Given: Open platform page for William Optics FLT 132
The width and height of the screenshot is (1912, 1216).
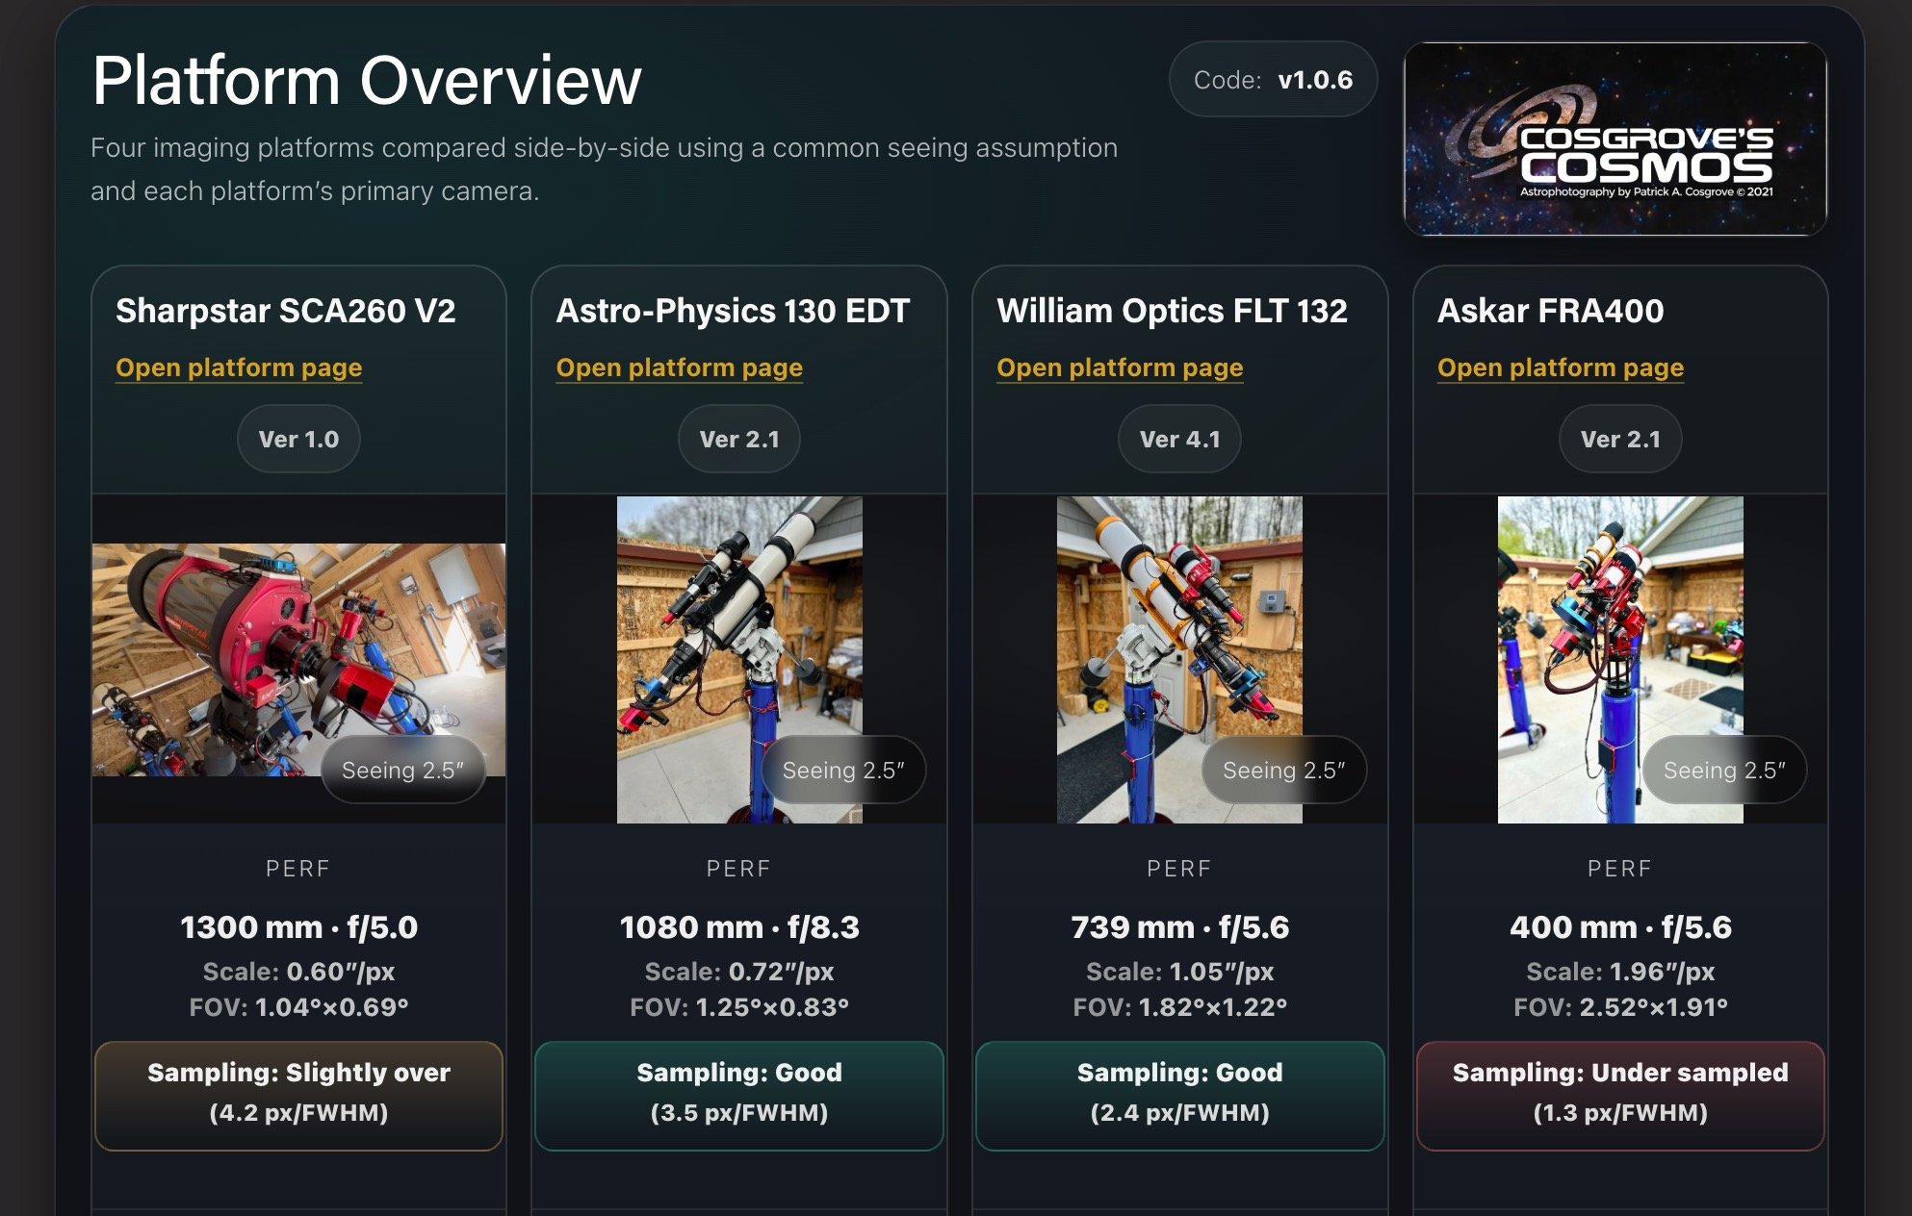Looking at the screenshot, I should pyautogui.click(x=1120, y=367).
